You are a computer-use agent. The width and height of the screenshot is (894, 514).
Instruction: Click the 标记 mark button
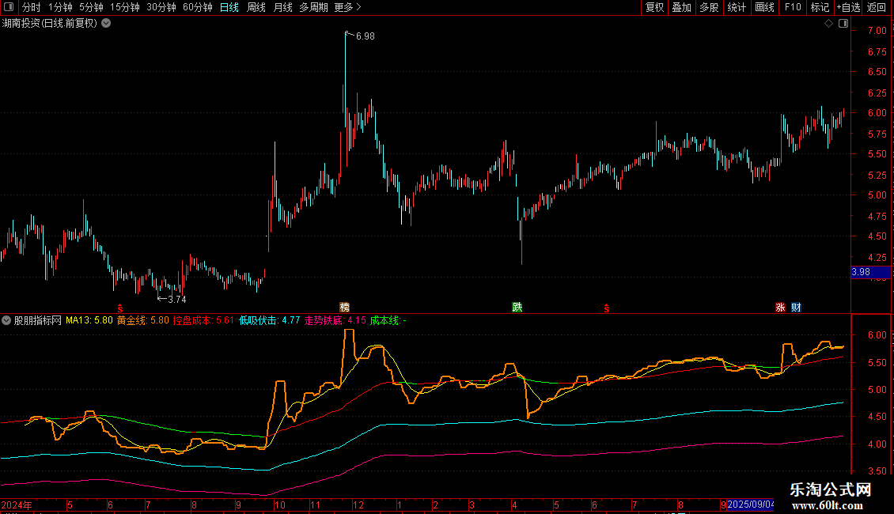[820, 7]
